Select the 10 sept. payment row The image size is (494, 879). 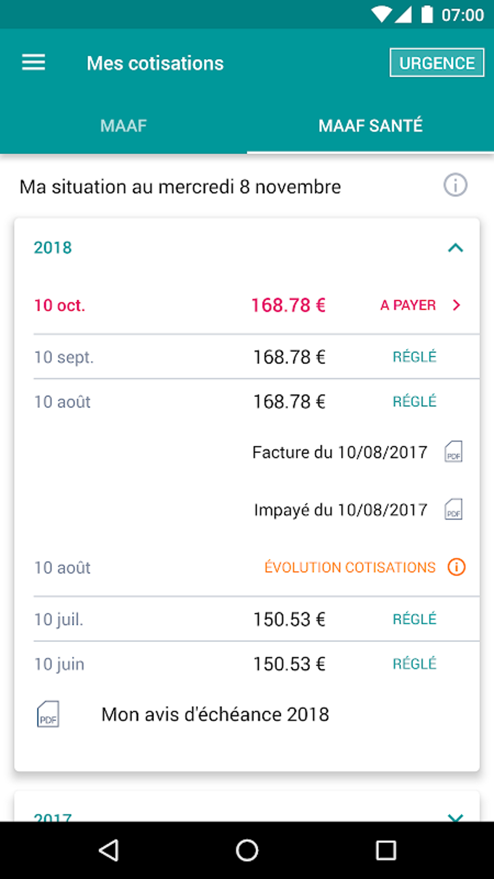[x=256, y=357]
